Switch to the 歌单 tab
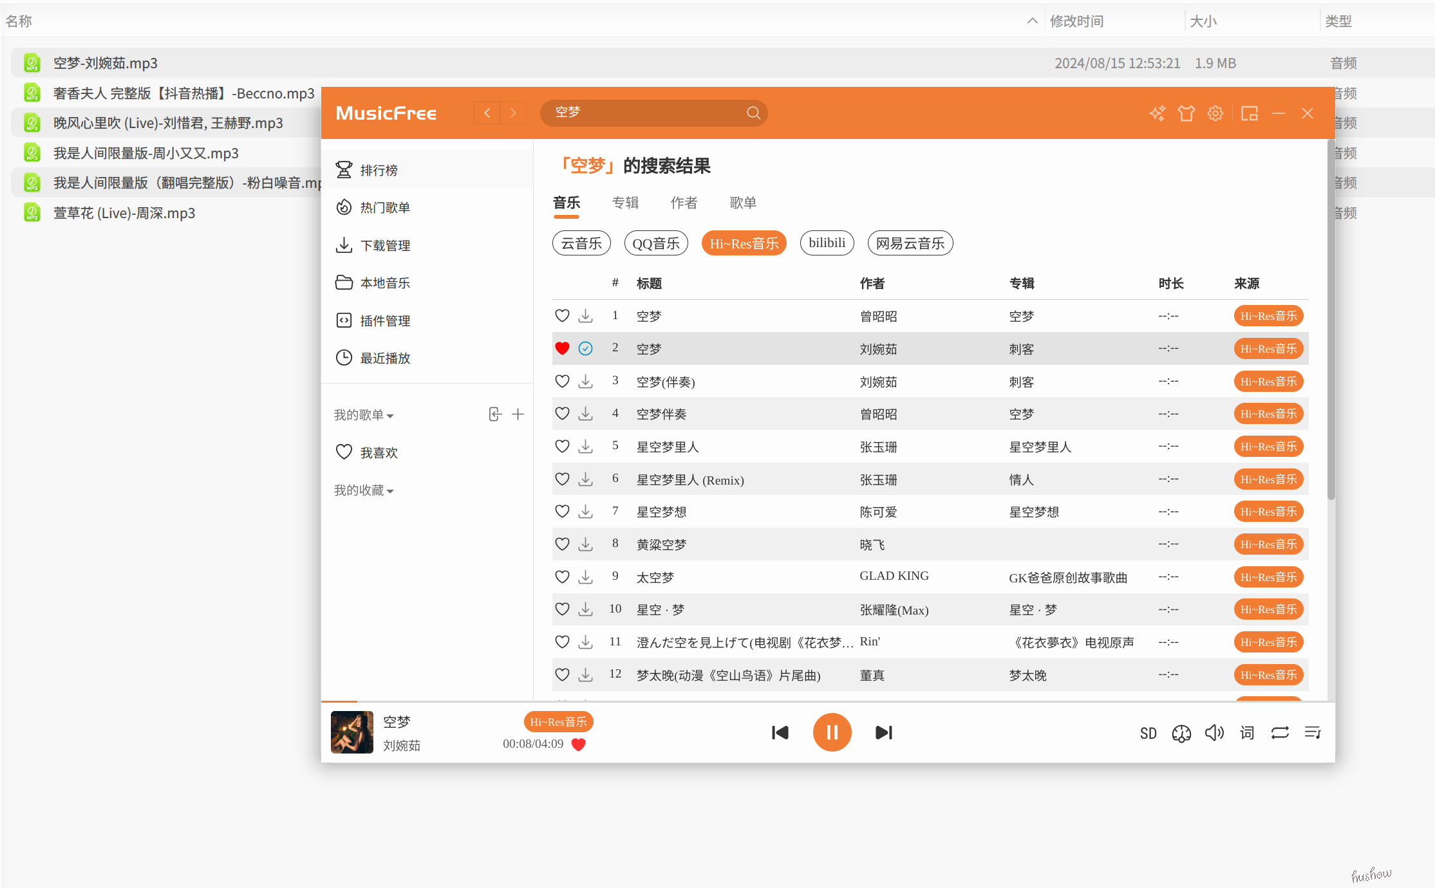1435x888 pixels. click(x=743, y=203)
